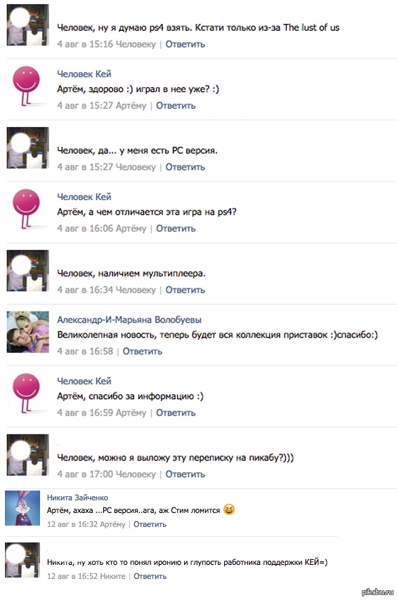Click 'Никите' recipient link on last comment
This screenshot has height=600, width=397.
[x=112, y=576]
